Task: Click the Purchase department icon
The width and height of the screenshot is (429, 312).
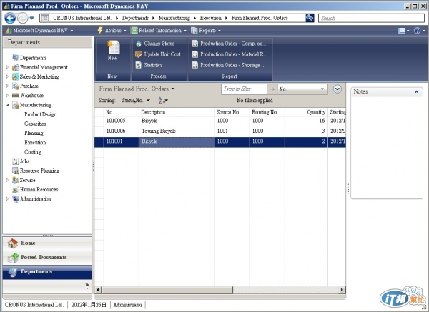Action: click(16, 86)
